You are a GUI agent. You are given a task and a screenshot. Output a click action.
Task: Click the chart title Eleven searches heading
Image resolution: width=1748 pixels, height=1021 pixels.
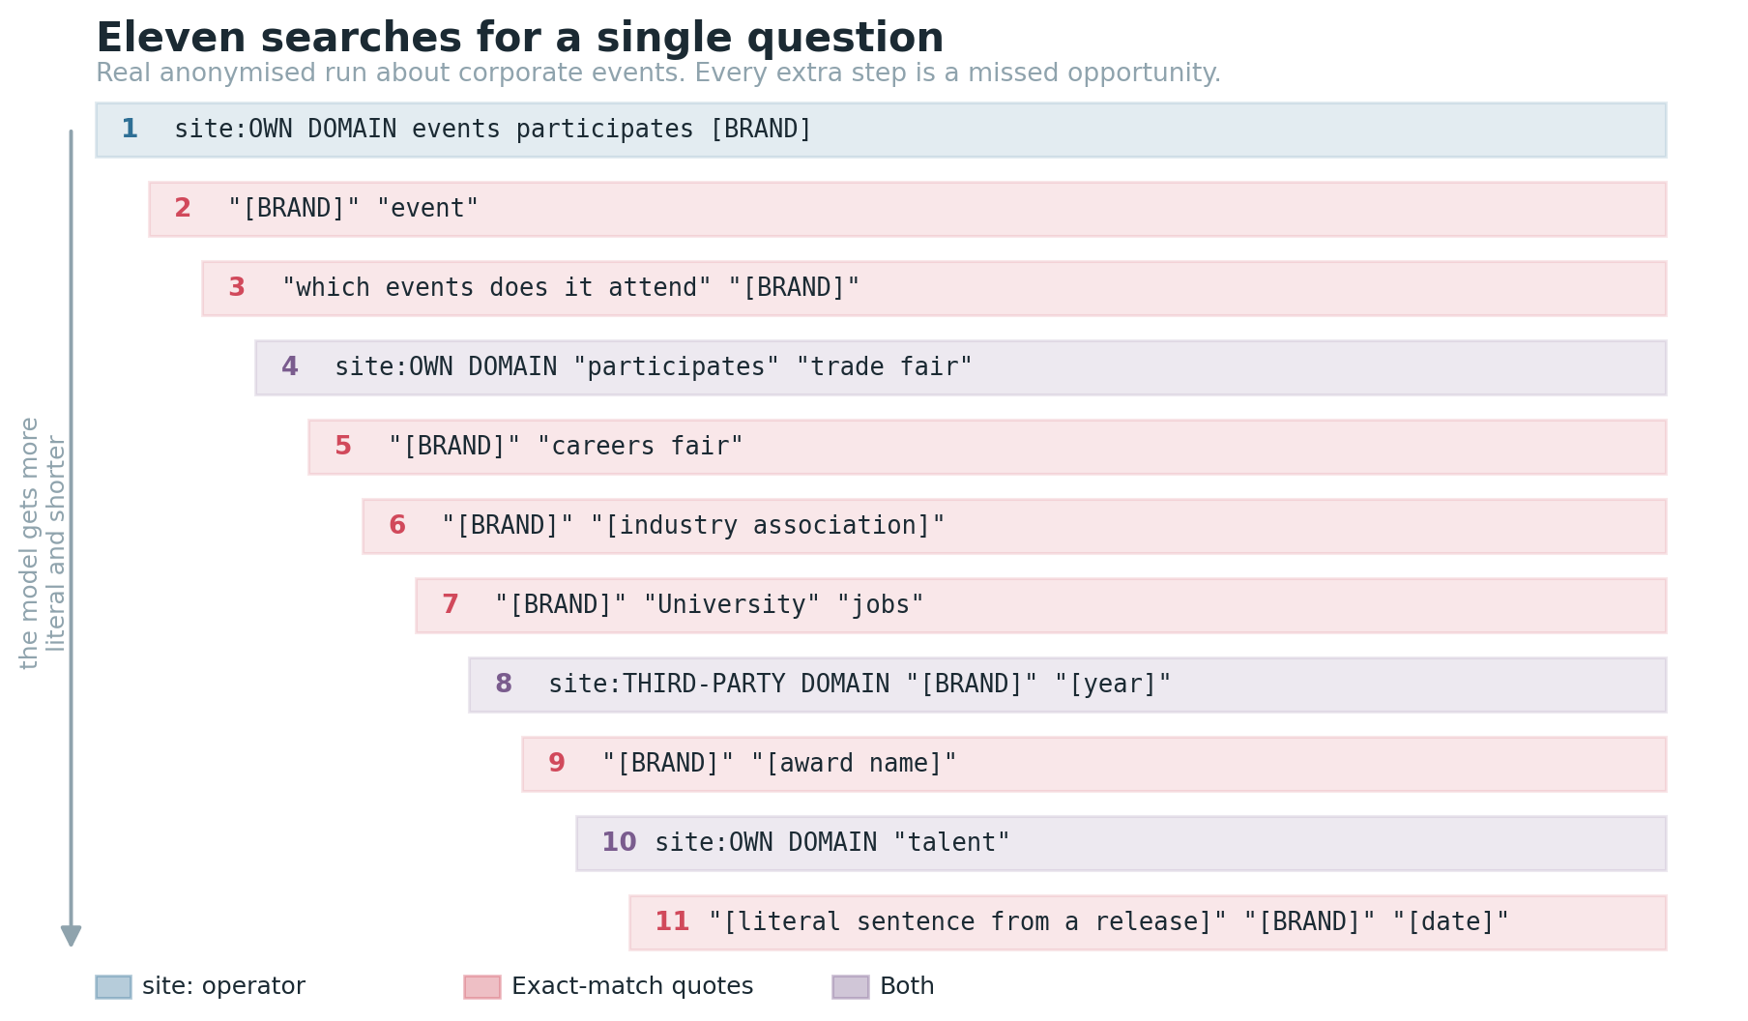(520, 38)
